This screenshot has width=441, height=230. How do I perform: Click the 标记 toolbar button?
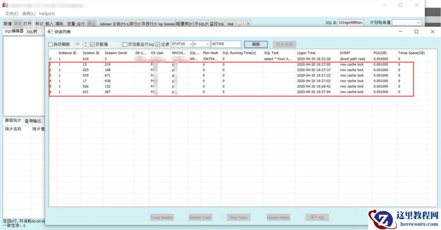[x=39, y=24]
